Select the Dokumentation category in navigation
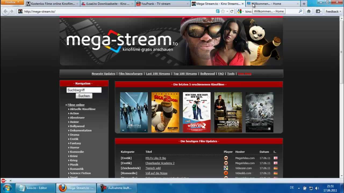 81,131
